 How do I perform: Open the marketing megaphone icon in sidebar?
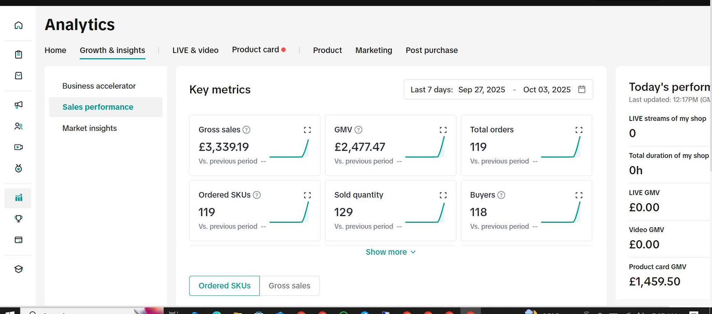pyautogui.click(x=18, y=105)
